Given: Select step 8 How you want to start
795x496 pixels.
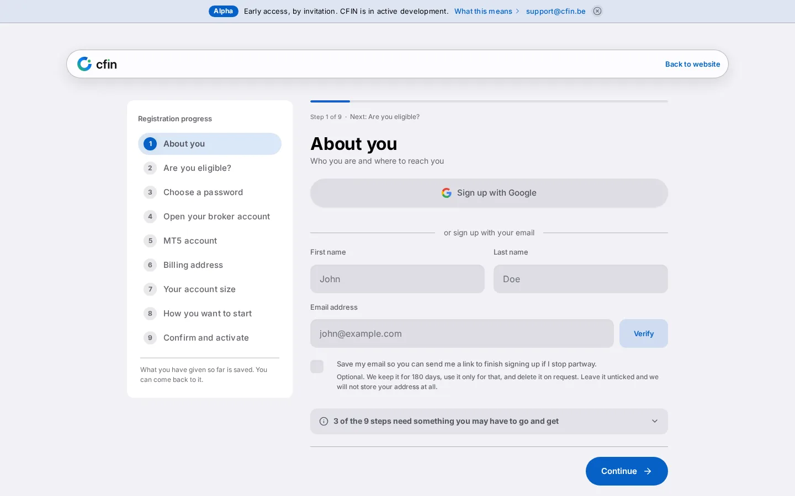Looking at the screenshot, I should 210,314.
